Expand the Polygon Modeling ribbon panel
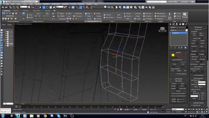The image size is (209, 118). click(14, 21)
